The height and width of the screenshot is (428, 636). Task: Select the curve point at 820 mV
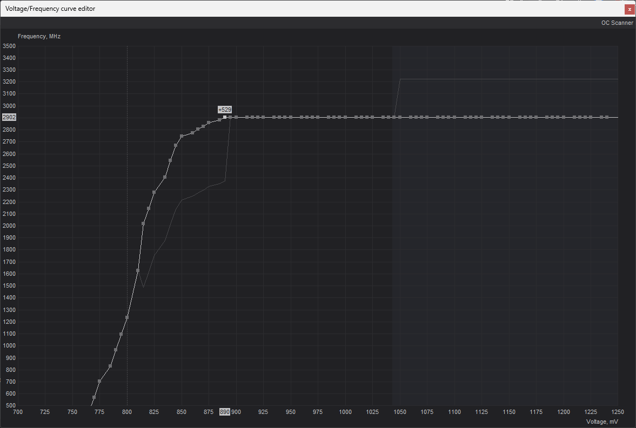click(x=149, y=208)
